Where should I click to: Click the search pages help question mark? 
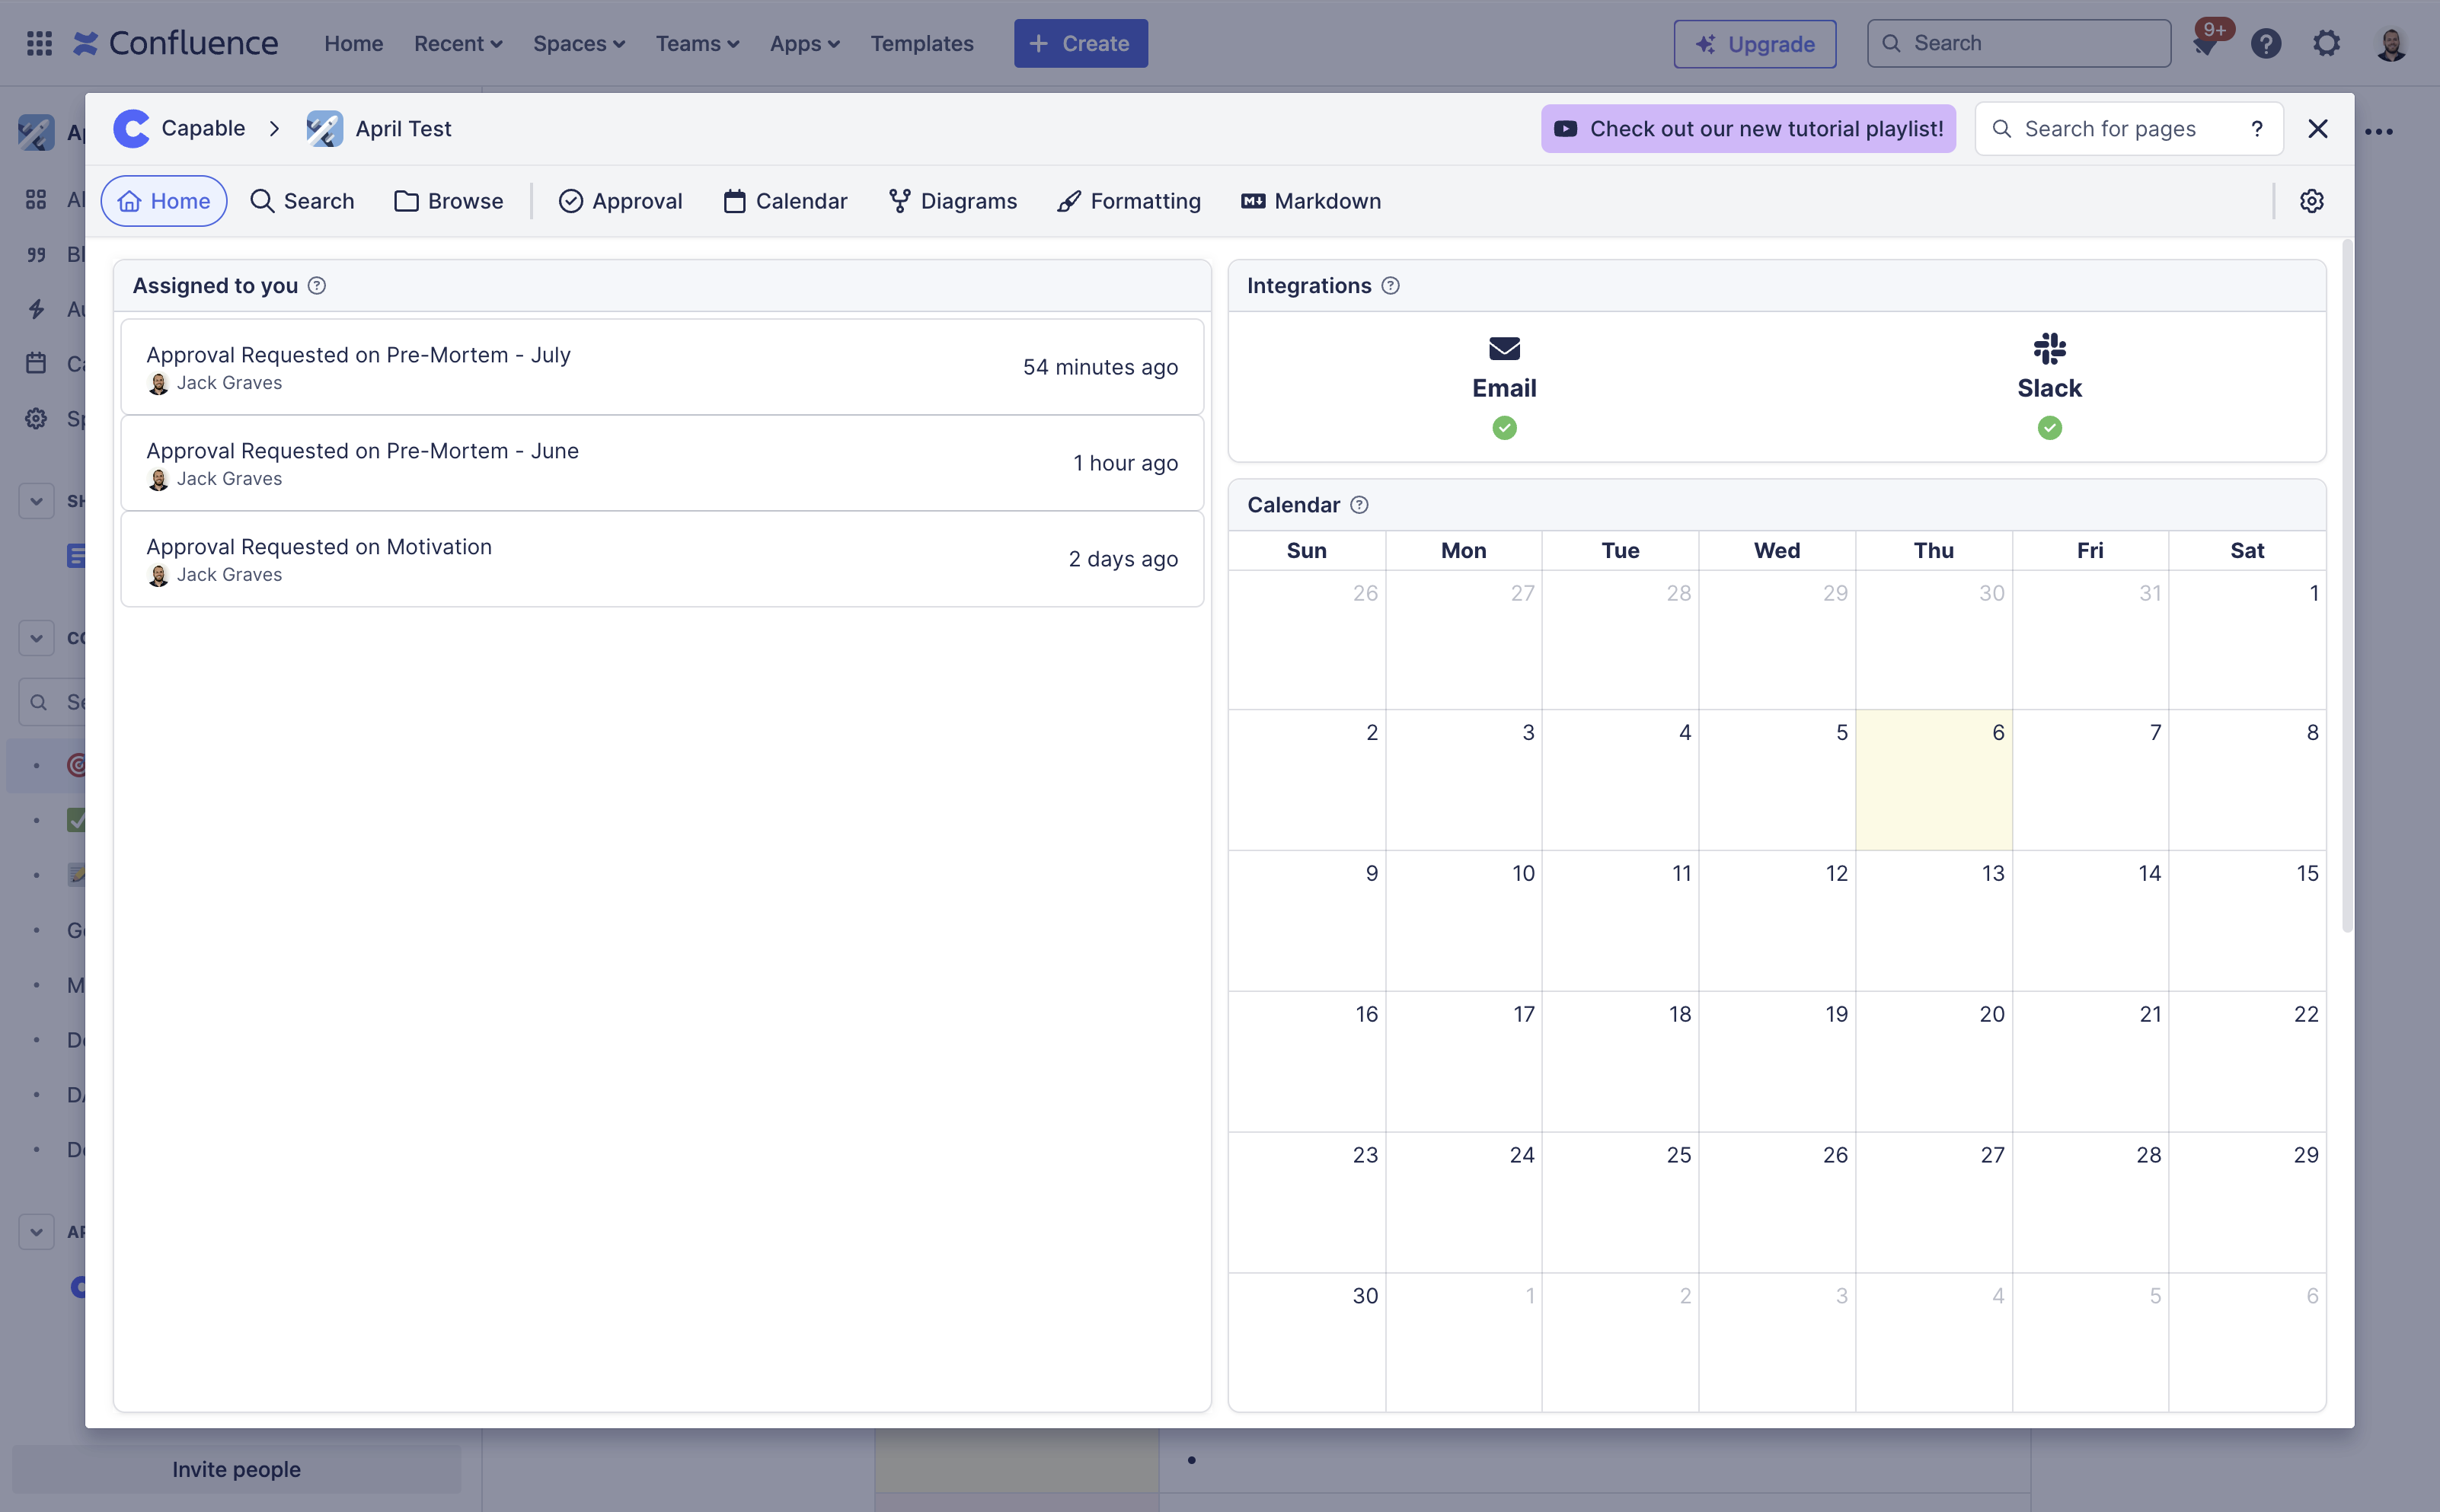pos(2257,129)
